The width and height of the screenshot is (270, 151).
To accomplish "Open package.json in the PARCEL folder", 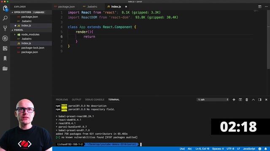I will pos(30,52).
